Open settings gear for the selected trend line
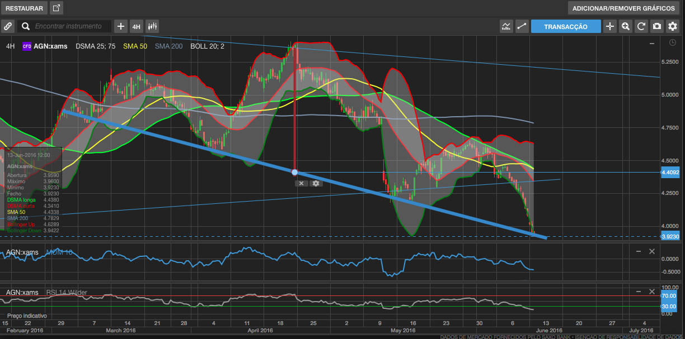Viewport: 685px width, 339px height. 316,183
